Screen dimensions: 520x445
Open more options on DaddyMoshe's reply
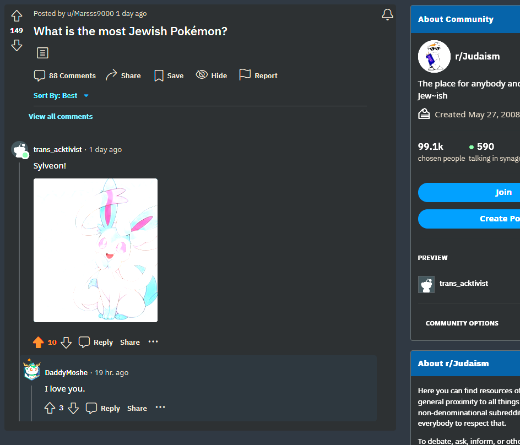tap(160, 407)
